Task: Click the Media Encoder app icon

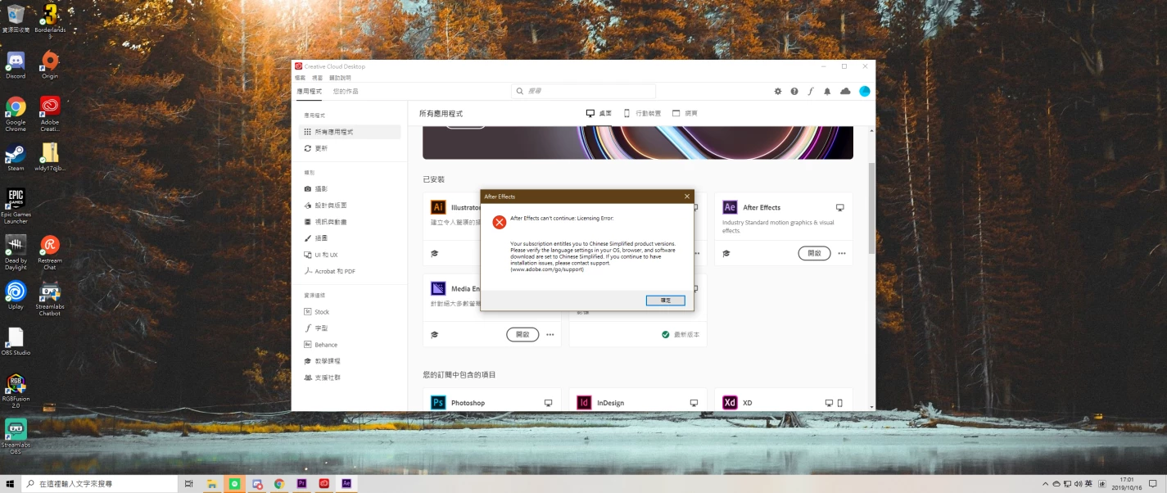Action: tap(438, 288)
